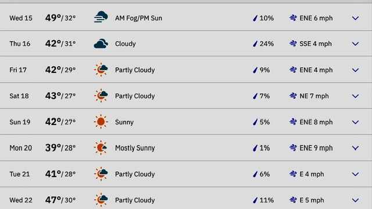Click the sunny icon for Sun 19
The height and width of the screenshot is (209, 372).
click(101, 122)
